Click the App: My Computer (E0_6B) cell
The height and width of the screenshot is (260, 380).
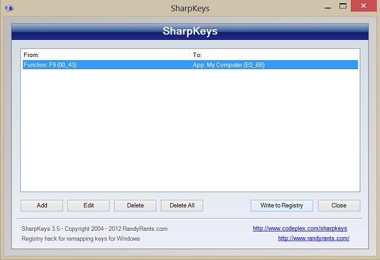(229, 65)
